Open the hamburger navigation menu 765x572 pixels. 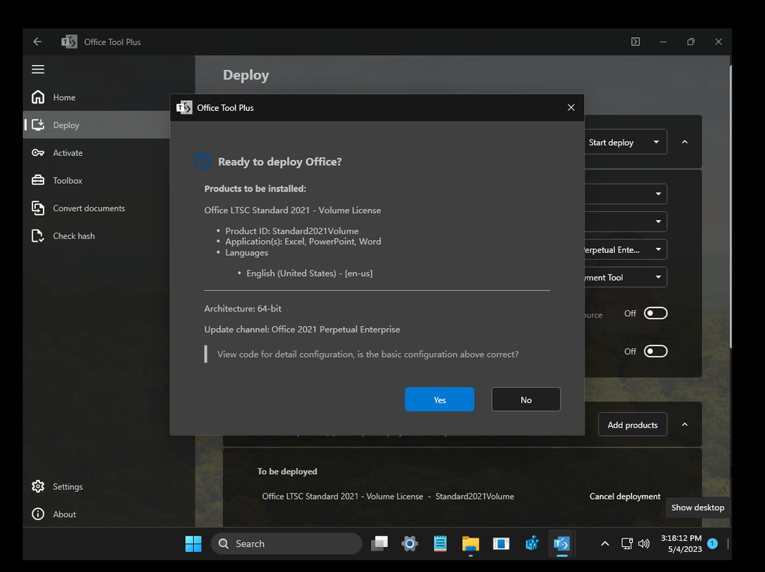point(38,69)
